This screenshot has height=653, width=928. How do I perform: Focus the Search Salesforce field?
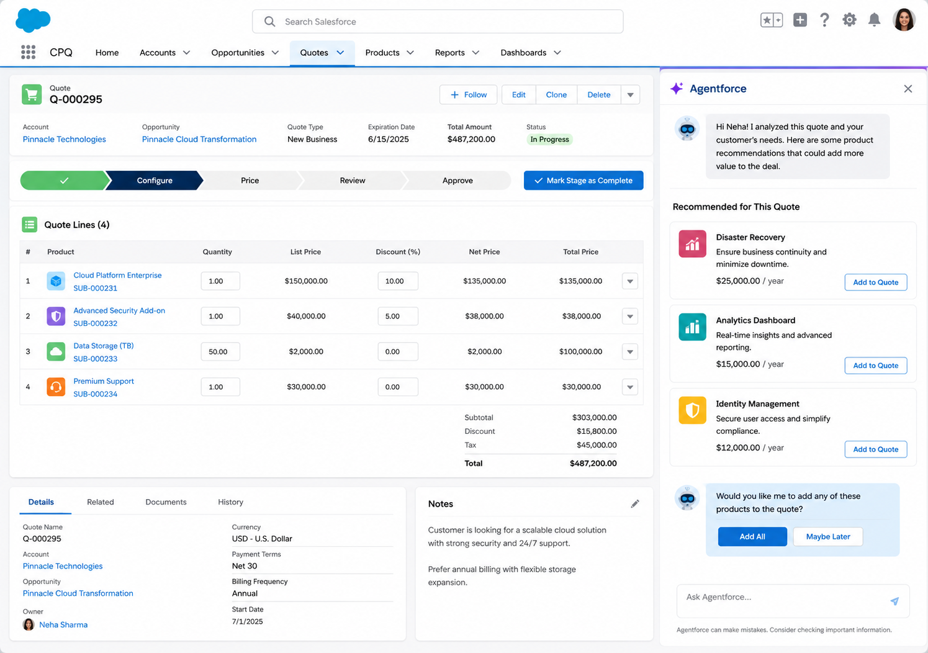click(x=438, y=21)
